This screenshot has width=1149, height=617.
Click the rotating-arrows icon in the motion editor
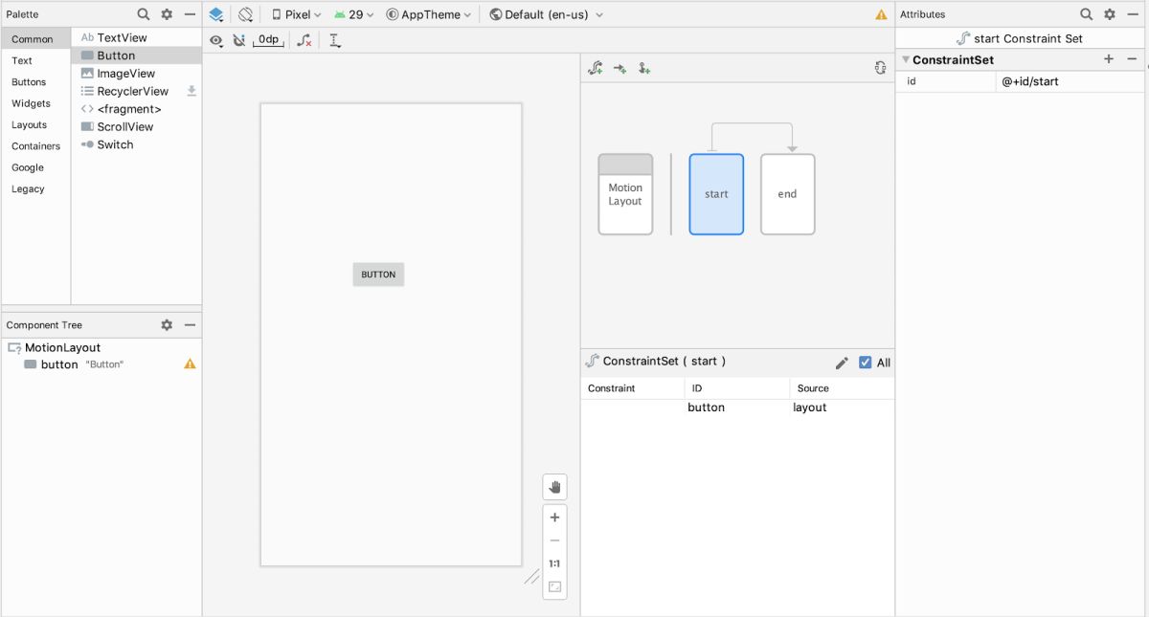pyautogui.click(x=880, y=68)
